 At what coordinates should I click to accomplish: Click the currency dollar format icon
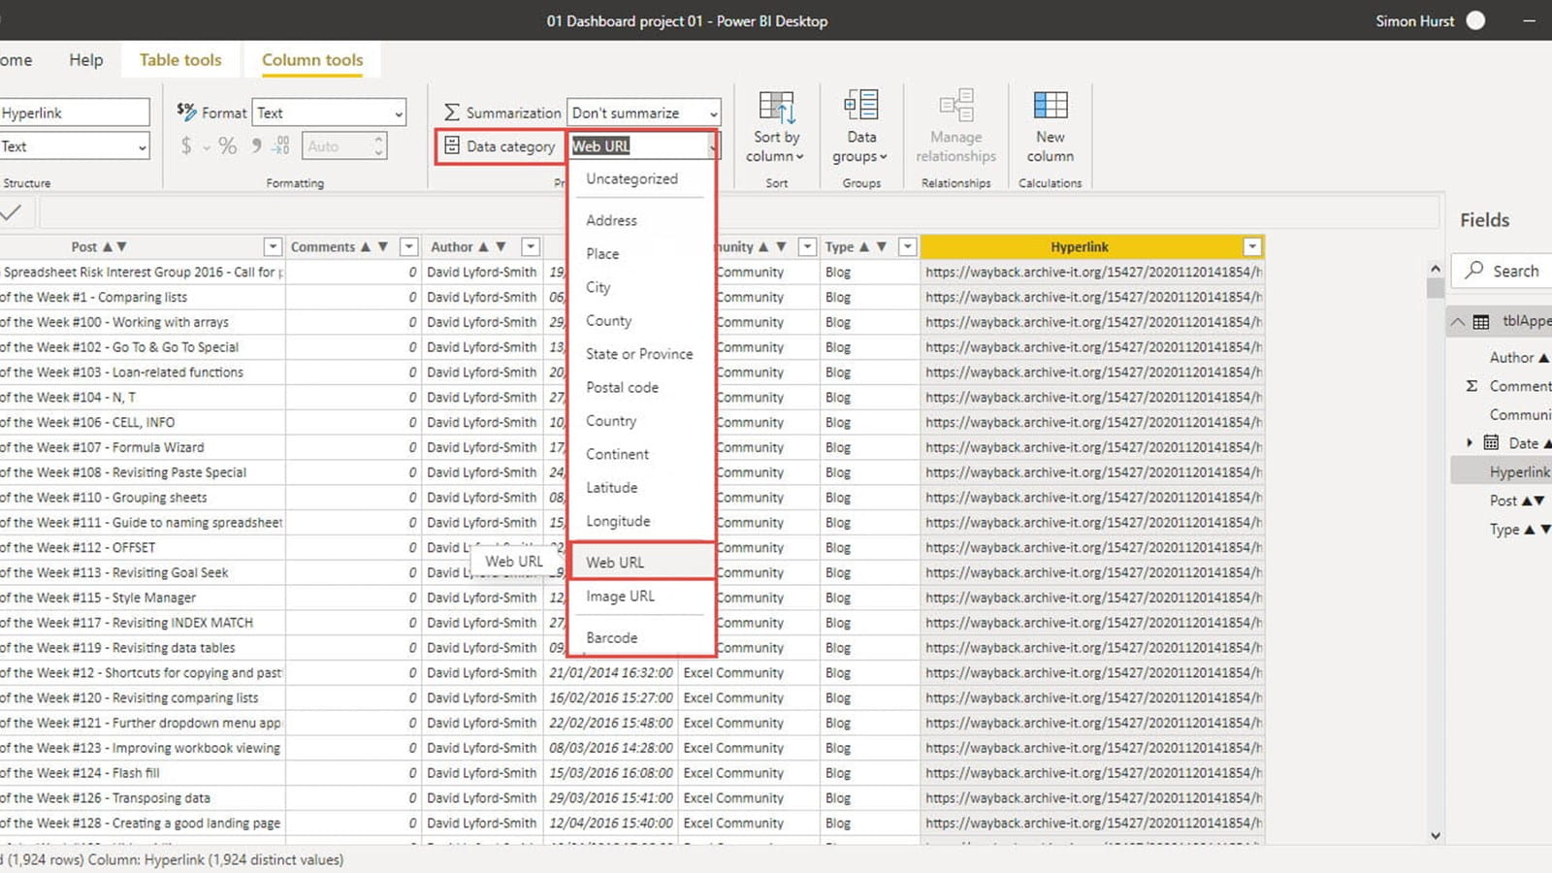(x=186, y=146)
